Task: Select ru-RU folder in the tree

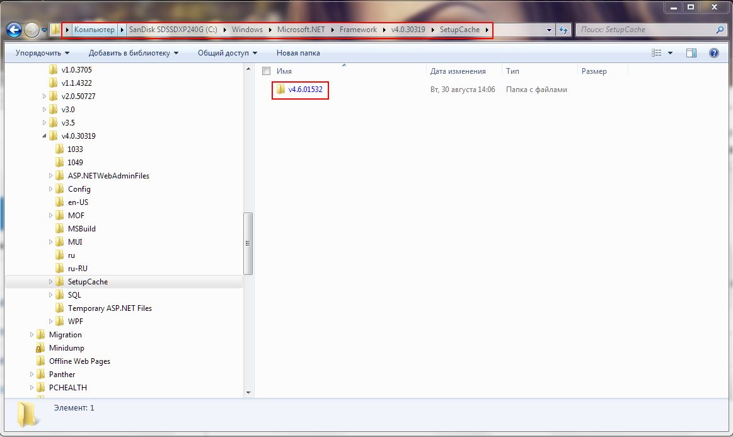Action: coord(78,269)
